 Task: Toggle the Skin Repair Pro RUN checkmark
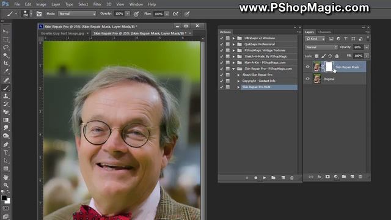coord(221,87)
